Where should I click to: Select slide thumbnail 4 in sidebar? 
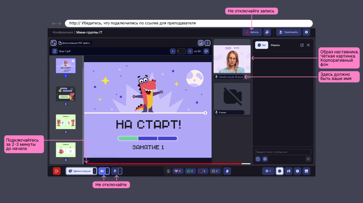[x=66, y=150]
